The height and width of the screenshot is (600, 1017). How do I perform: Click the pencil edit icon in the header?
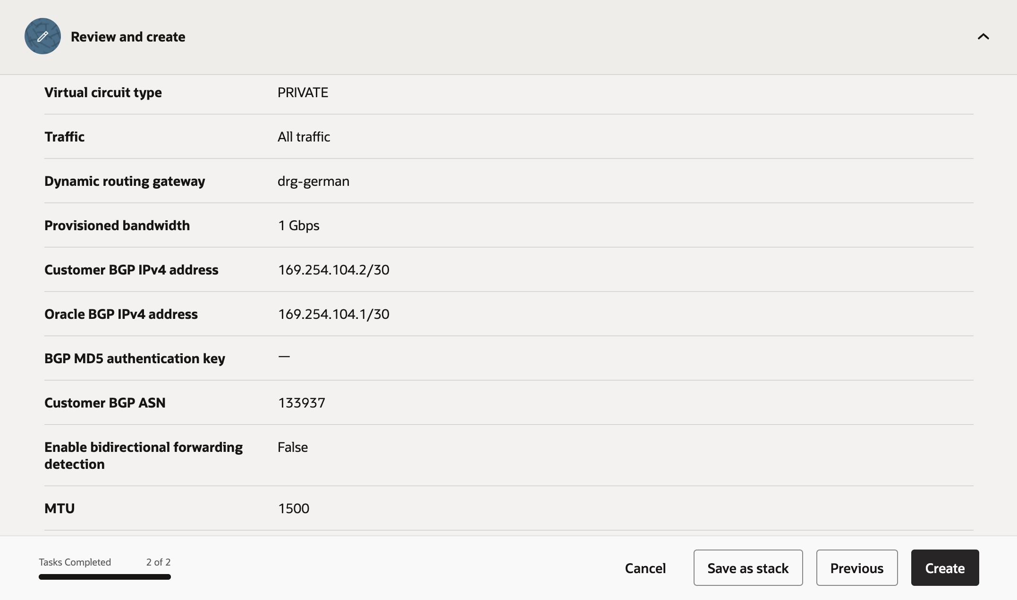[42, 36]
